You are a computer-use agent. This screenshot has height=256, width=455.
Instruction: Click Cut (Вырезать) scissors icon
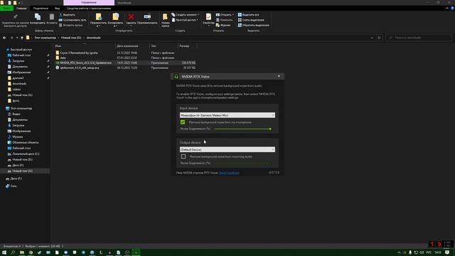click(67, 15)
